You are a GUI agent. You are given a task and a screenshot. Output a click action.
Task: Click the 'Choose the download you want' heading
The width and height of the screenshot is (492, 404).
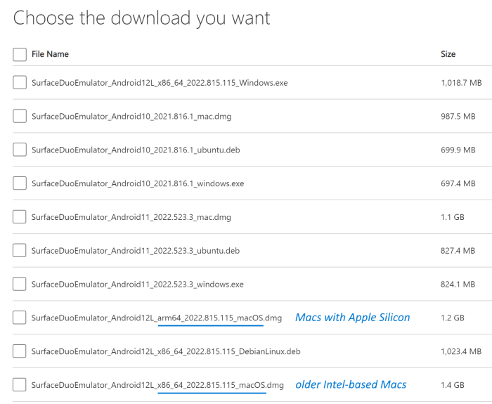point(141,18)
